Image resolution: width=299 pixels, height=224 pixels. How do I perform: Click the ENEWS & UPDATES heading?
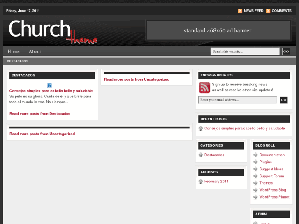[x=216, y=75]
